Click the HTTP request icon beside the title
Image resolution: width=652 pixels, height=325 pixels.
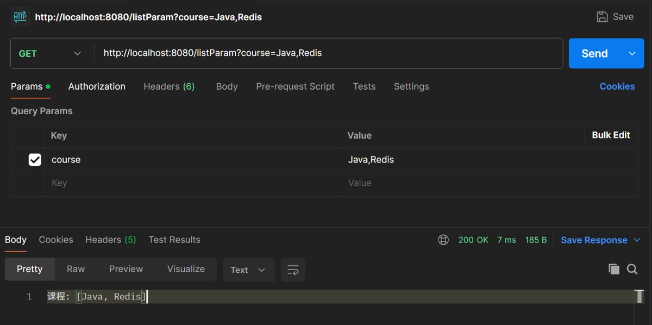(x=20, y=17)
